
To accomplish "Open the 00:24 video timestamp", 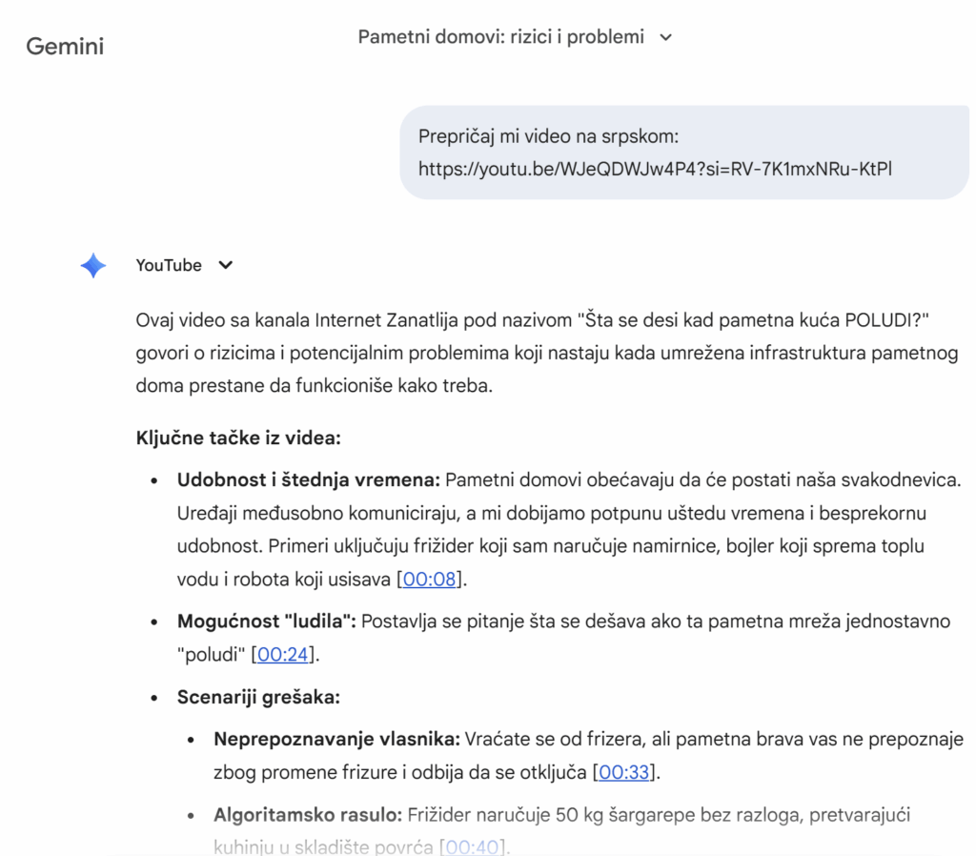I will tap(284, 654).
